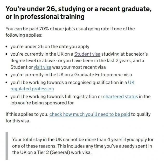This screenshot has height=161, width=166.
Task: Open the "Student visa" link
Action: coord(87,54)
